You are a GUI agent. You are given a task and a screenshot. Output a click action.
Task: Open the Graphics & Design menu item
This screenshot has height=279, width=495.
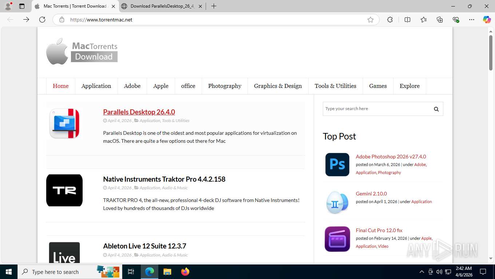tap(278, 86)
